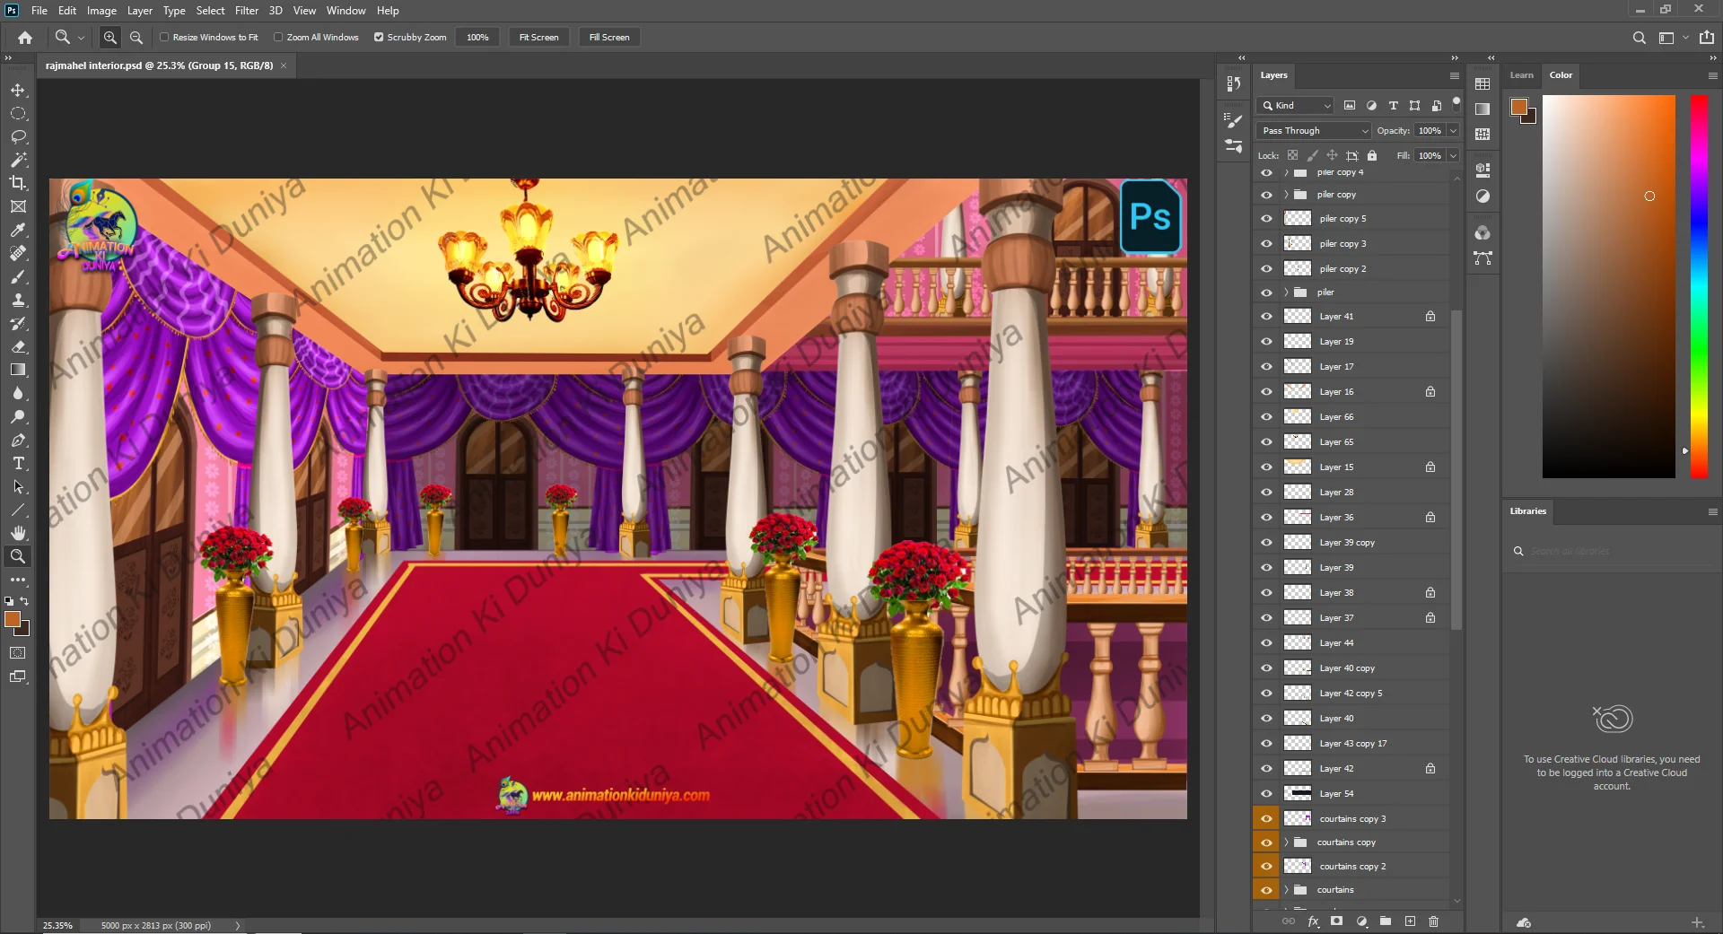The width and height of the screenshot is (1723, 934).
Task: Enable Resize Windows to Fit checkbox
Action: click(164, 38)
